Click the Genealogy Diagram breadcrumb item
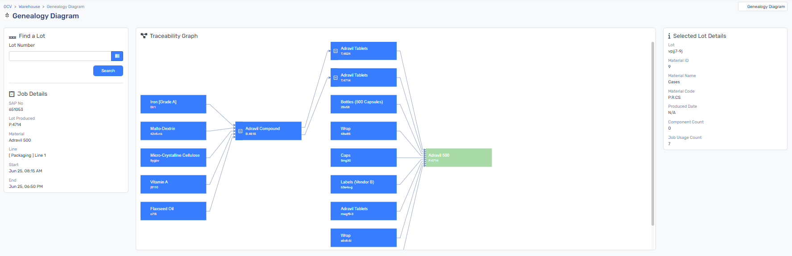This screenshot has width=792, height=256. coord(66,7)
